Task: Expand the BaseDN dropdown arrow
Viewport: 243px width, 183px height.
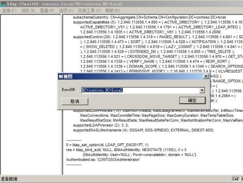Action: click(202, 91)
